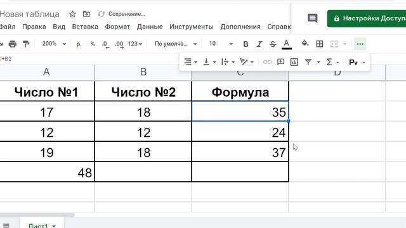The height and width of the screenshot is (228, 406).
Task: Select cell with value 37
Action: point(240,152)
